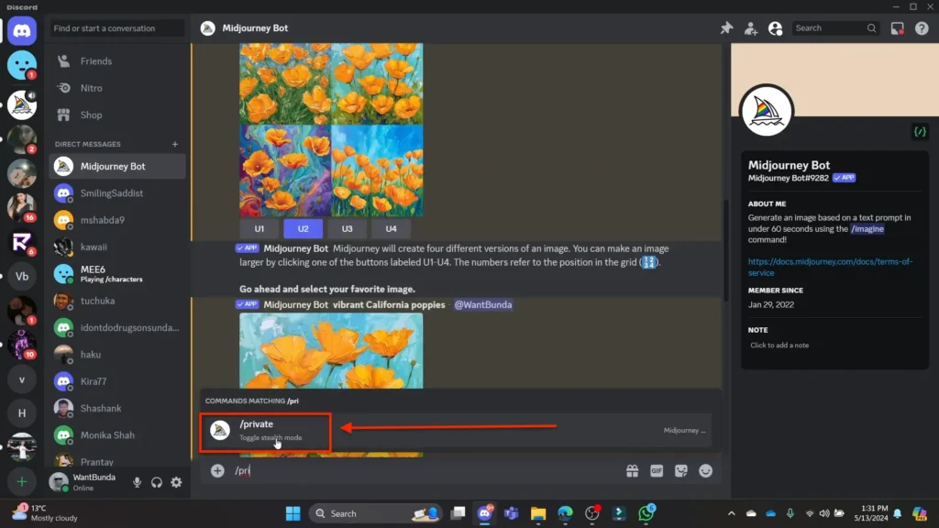Open the sticker picker icon
939x528 pixels.
pos(681,470)
